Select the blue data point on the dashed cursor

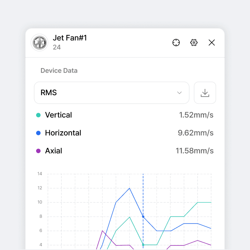[x=143, y=217]
